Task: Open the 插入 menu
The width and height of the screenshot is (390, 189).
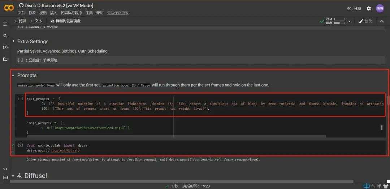Action: [53, 13]
